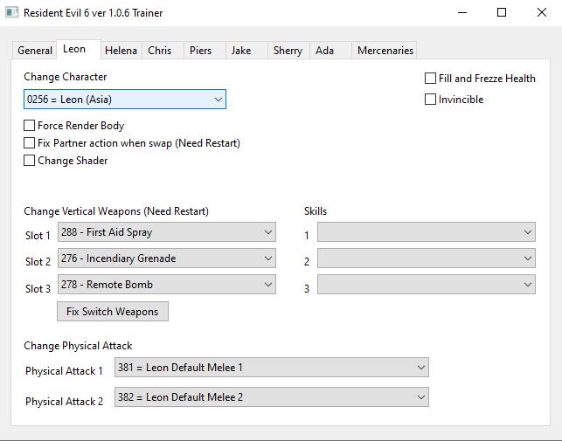The image size is (562, 441).
Task: Expand the Skills 2 dropdown
Action: pyautogui.click(x=427, y=258)
